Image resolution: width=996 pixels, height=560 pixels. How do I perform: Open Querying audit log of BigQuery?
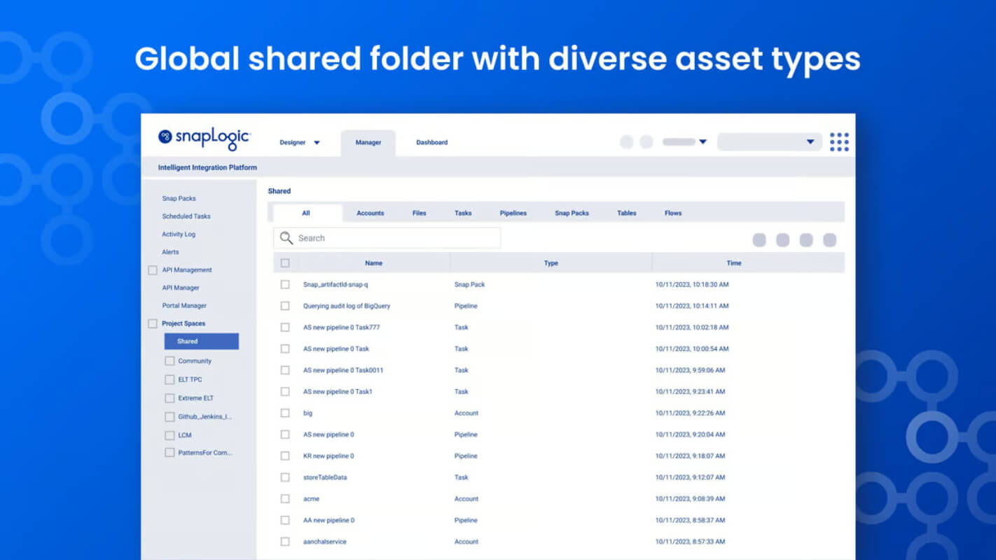point(347,306)
